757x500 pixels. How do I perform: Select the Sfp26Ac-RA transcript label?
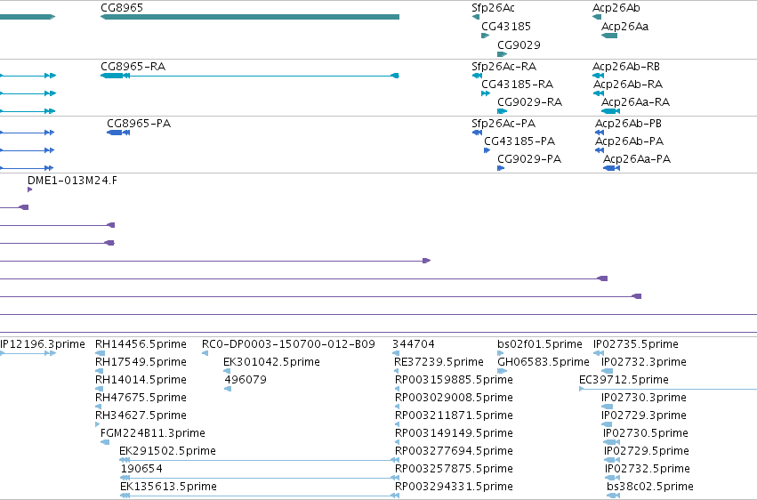(x=504, y=67)
